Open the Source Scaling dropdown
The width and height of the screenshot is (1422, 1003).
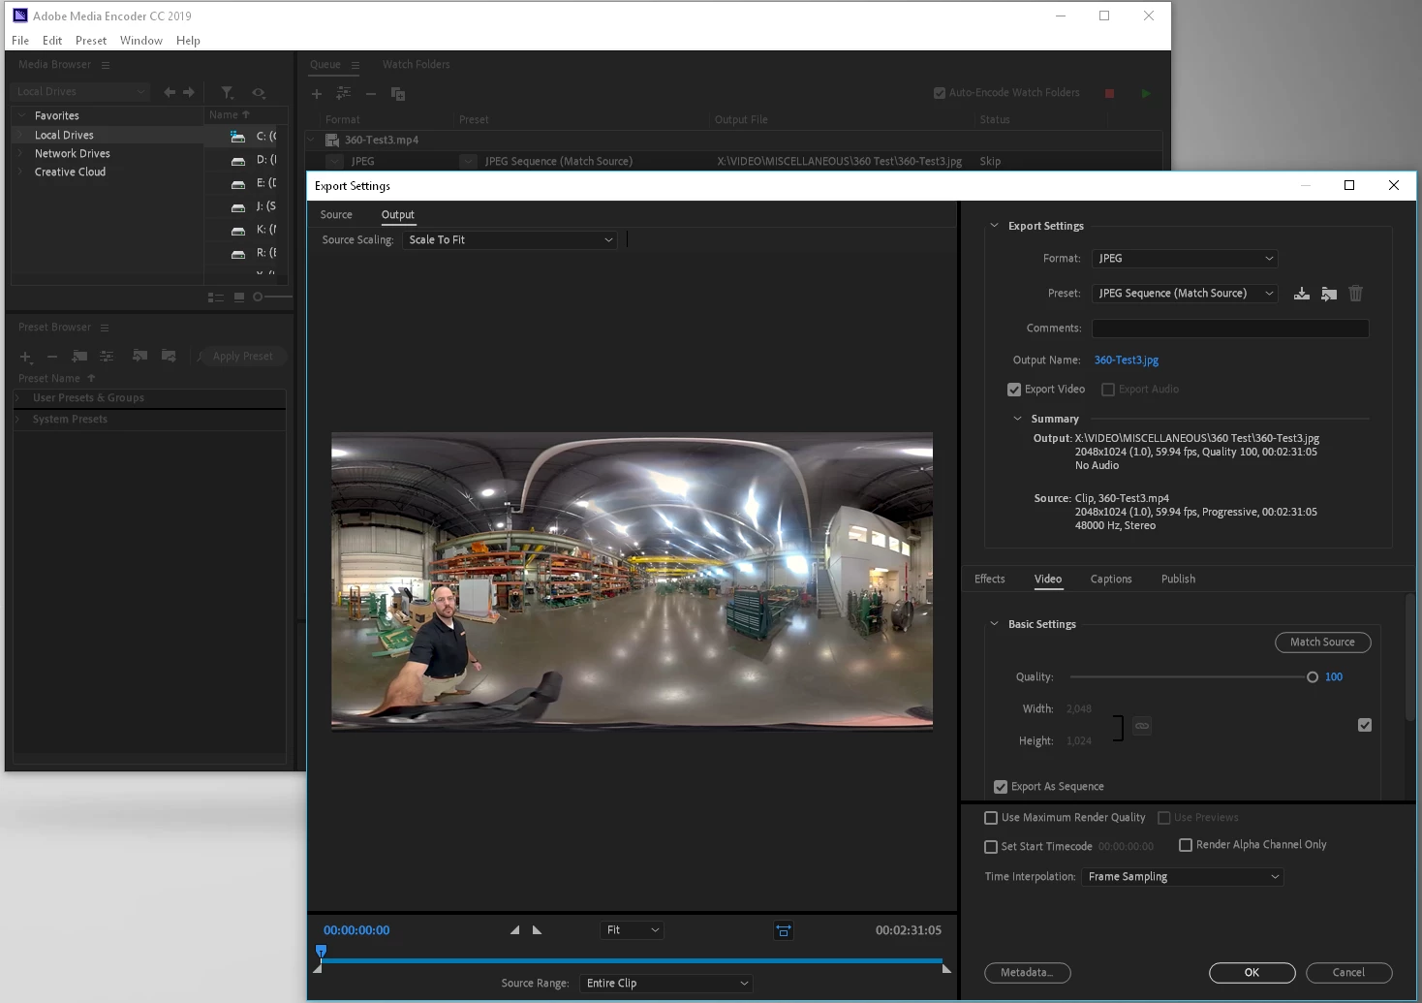[510, 240]
